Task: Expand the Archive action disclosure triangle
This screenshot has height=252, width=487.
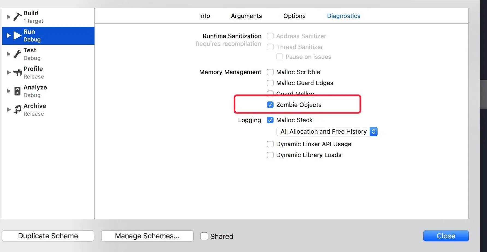Action: coord(8,110)
